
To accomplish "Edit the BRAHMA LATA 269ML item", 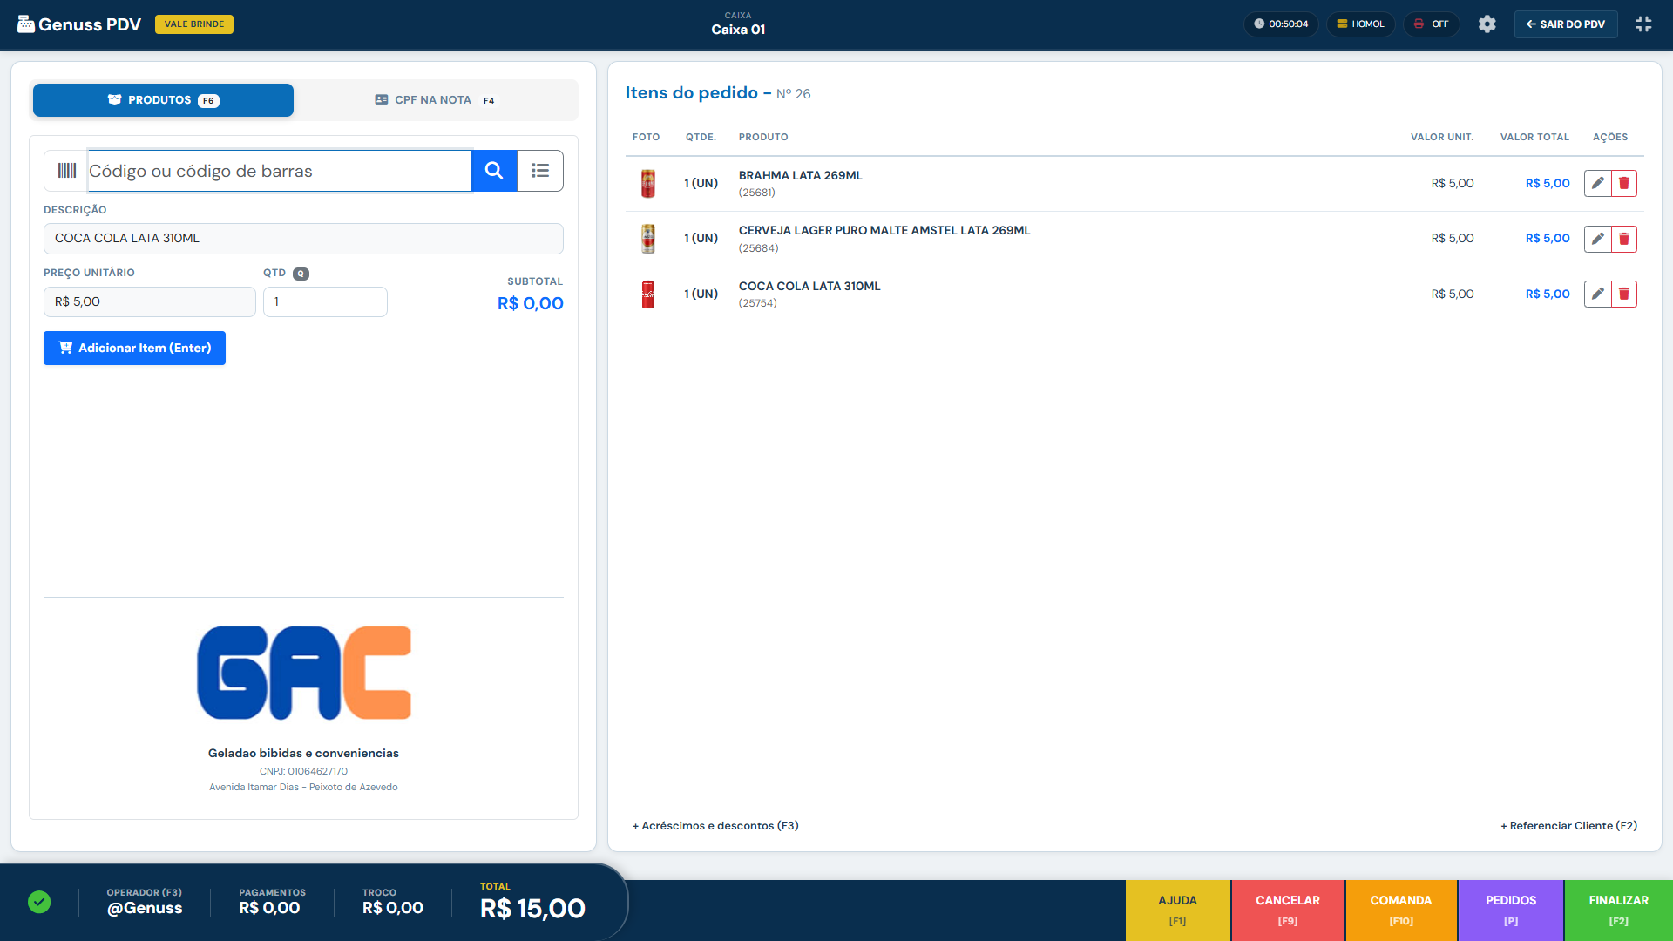I will pyautogui.click(x=1597, y=183).
